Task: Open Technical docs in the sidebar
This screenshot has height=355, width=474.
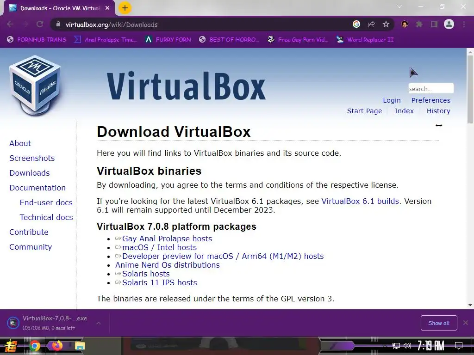Action: pos(46,217)
